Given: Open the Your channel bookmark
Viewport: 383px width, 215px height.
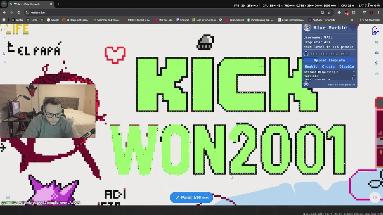Looking at the screenshot, I should point(235,20).
